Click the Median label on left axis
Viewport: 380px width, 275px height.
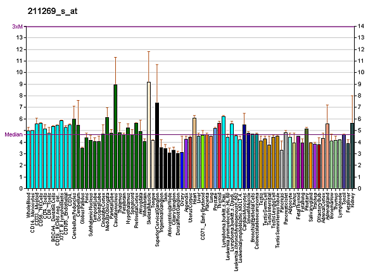coord(13,134)
